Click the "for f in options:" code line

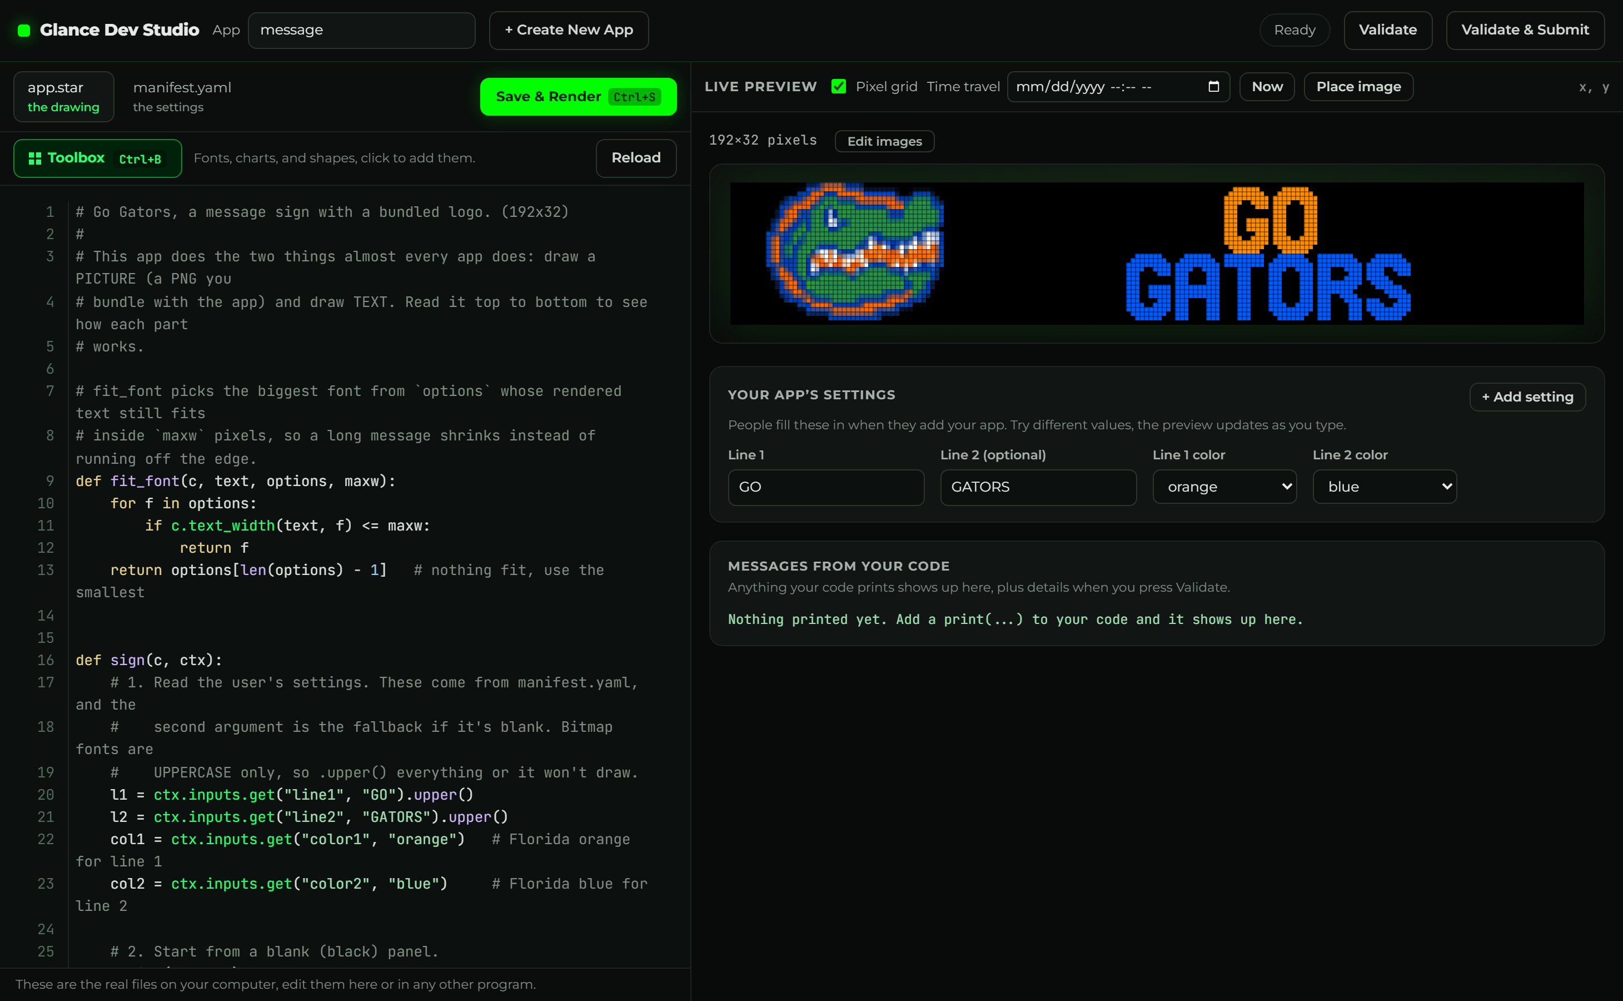click(183, 504)
